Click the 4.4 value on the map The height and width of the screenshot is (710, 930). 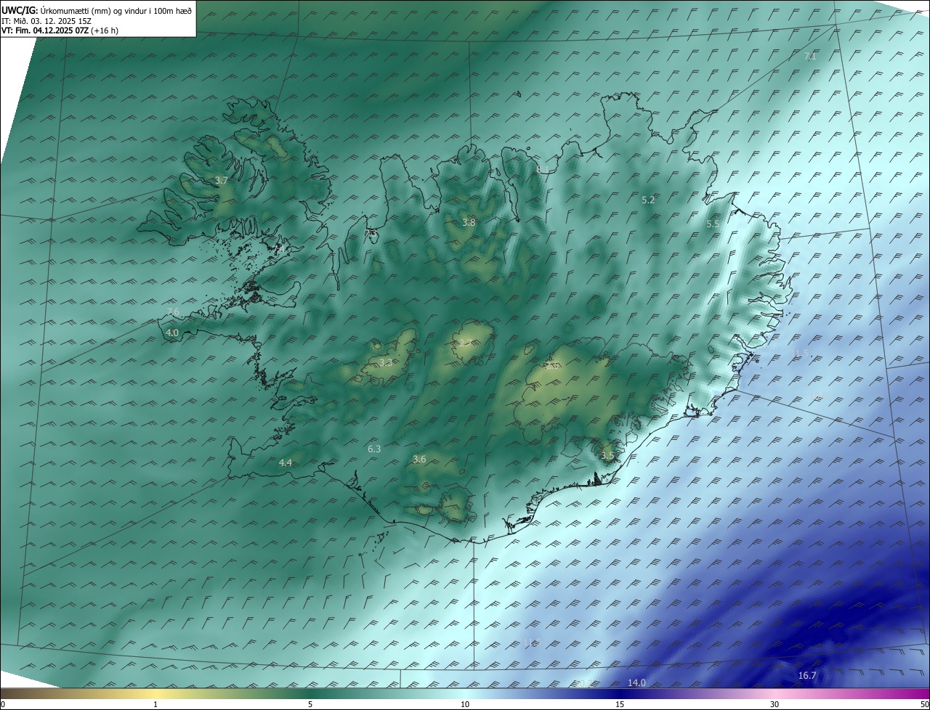coord(286,462)
